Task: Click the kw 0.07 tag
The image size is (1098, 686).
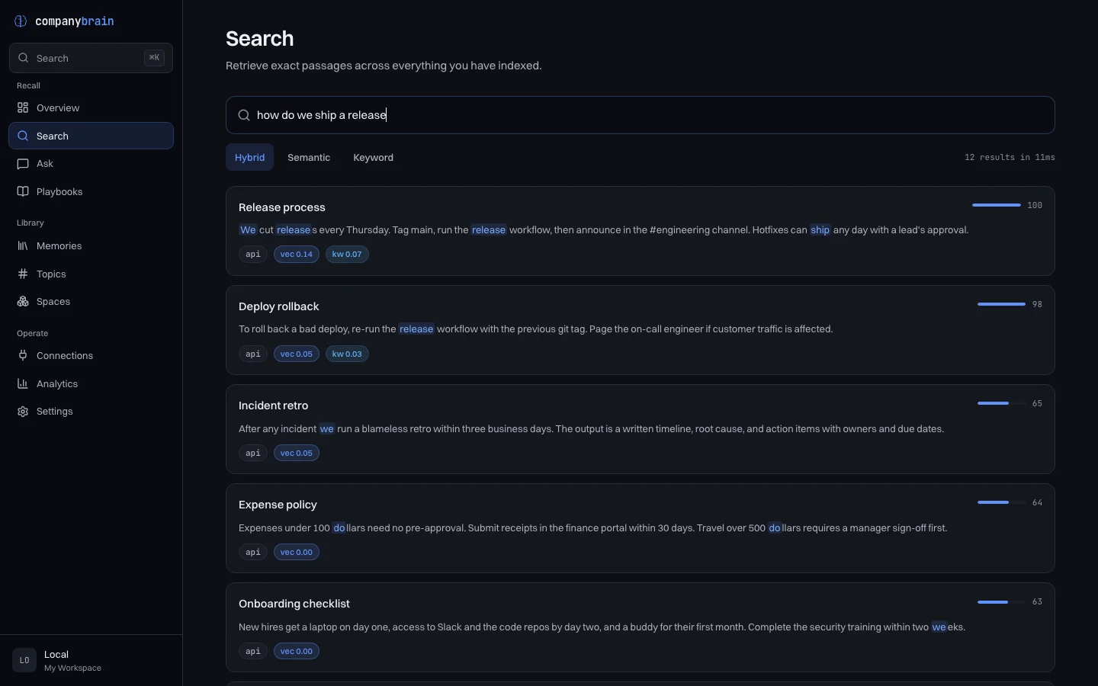Action: click(x=347, y=255)
